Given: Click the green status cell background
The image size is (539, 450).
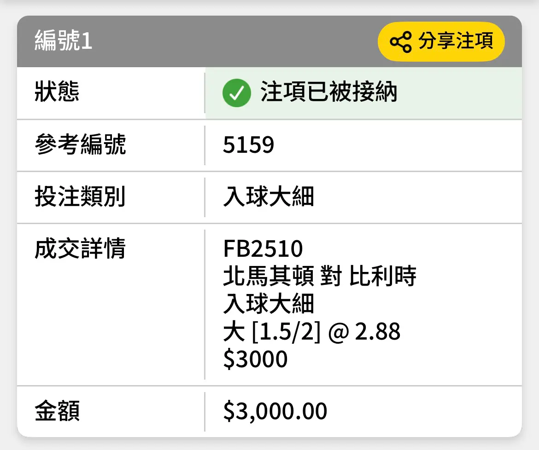Looking at the screenshot, I should point(363,93).
